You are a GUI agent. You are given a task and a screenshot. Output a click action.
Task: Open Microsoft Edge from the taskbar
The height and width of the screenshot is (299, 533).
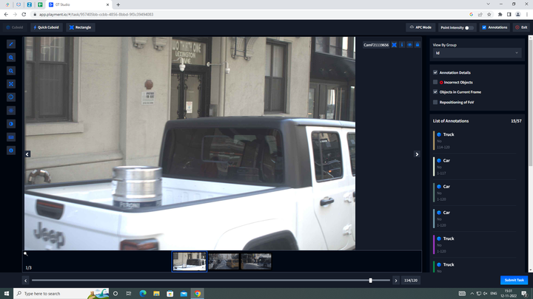click(x=143, y=294)
